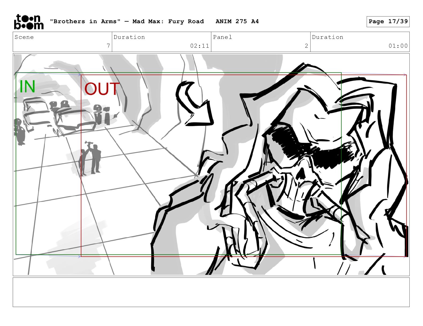423x326 pixels.
Task: Click the panel Duration value 01:00
Action: (398, 46)
